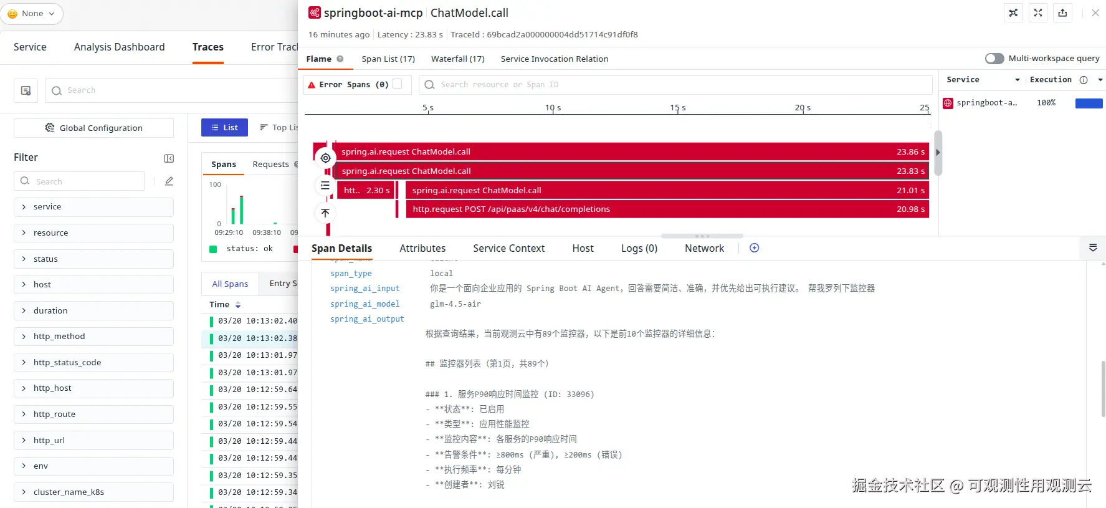1106x508 pixels.
Task: Click the collapse arrow beside flame graph
Action: (x=938, y=153)
